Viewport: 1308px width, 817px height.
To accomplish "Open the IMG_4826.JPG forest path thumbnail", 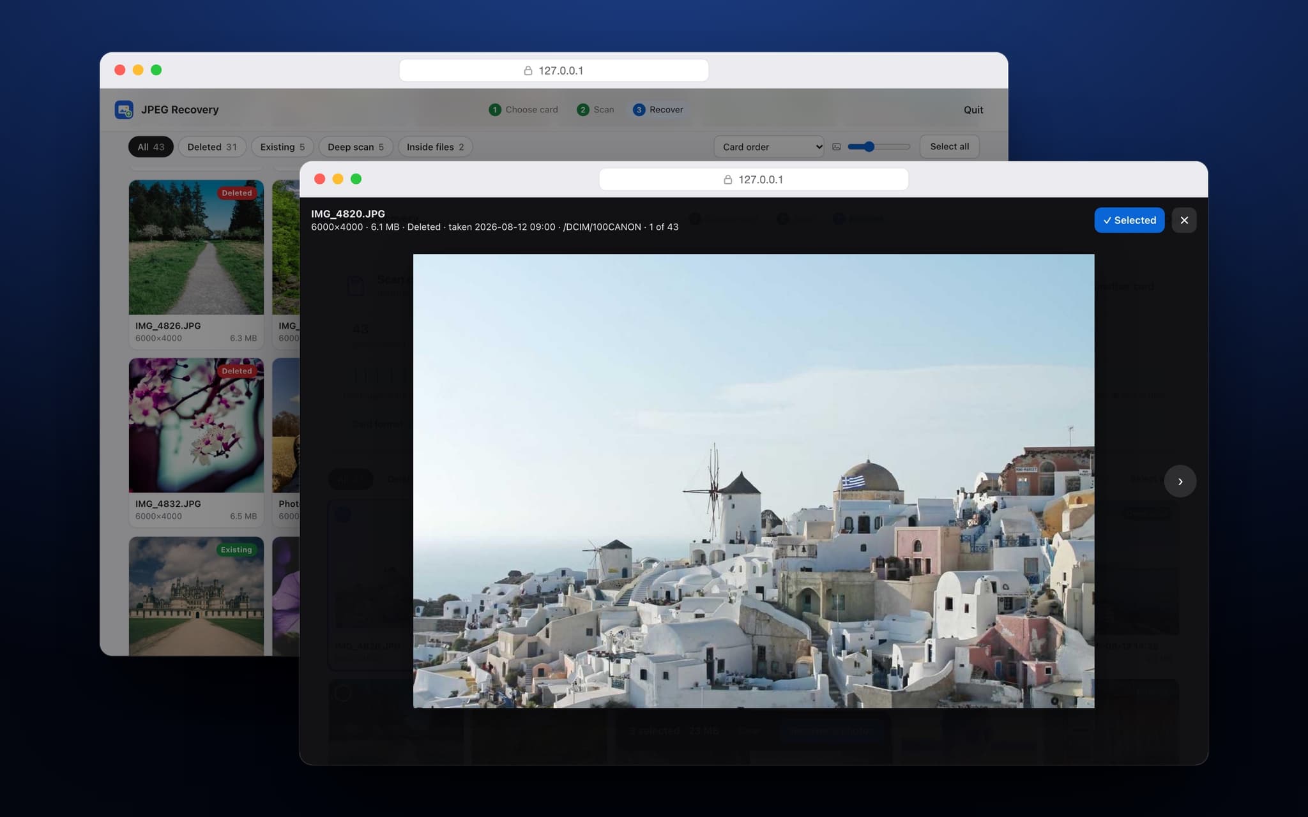I will [x=196, y=247].
